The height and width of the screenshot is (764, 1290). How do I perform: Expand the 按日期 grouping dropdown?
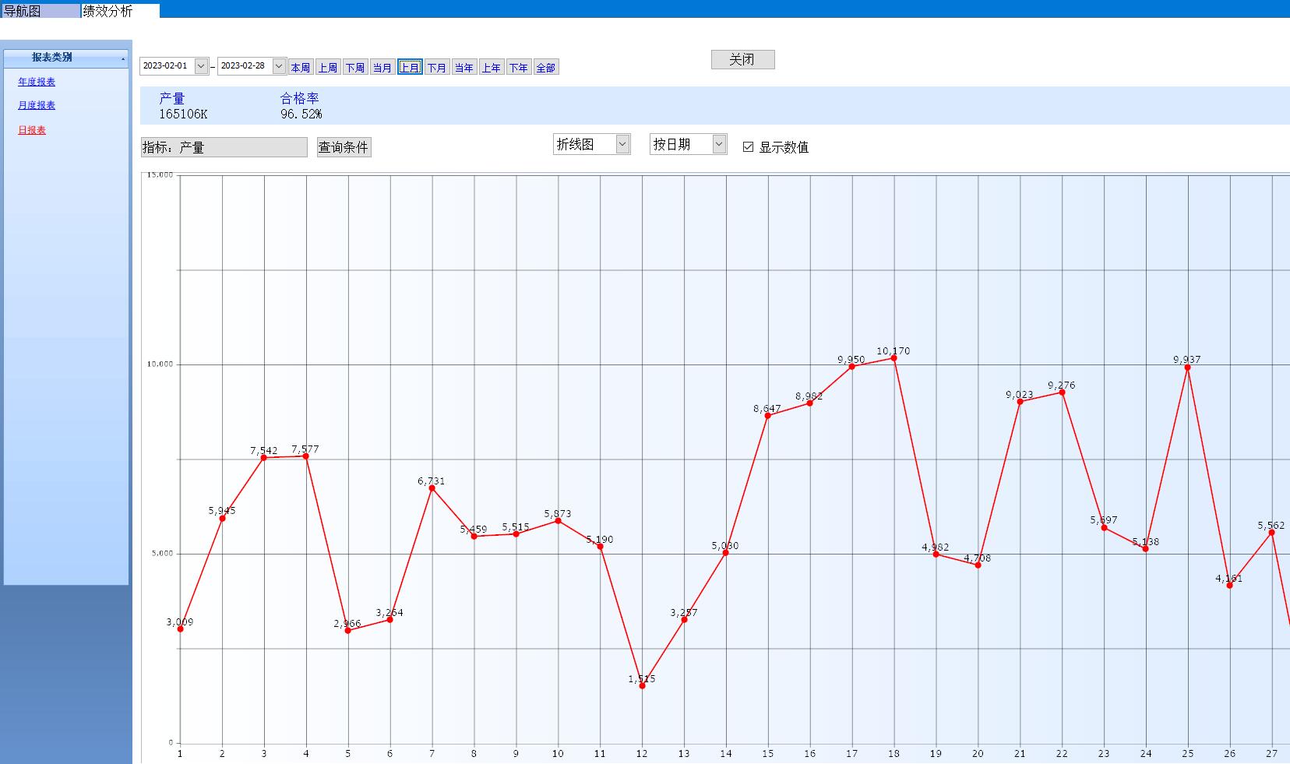click(x=718, y=144)
